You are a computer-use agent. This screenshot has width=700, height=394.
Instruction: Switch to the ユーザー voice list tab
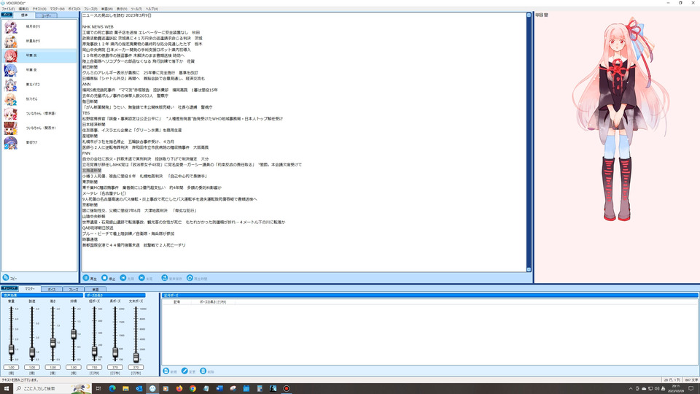click(46, 15)
